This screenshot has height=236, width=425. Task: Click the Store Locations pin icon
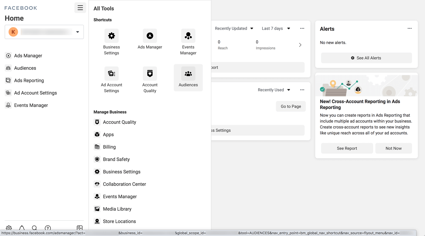(x=97, y=221)
